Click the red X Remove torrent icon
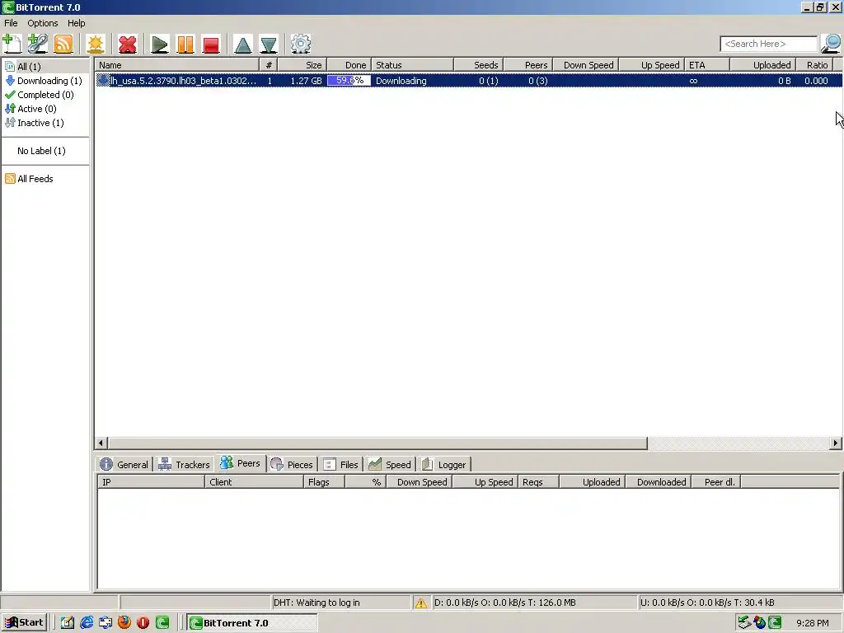The height and width of the screenshot is (633, 844). (128, 44)
